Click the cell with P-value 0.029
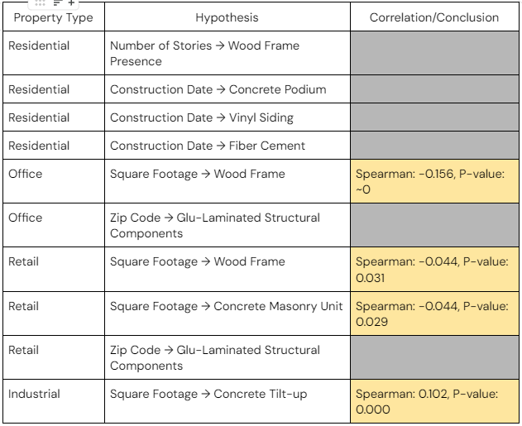The image size is (522, 426). [x=433, y=314]
